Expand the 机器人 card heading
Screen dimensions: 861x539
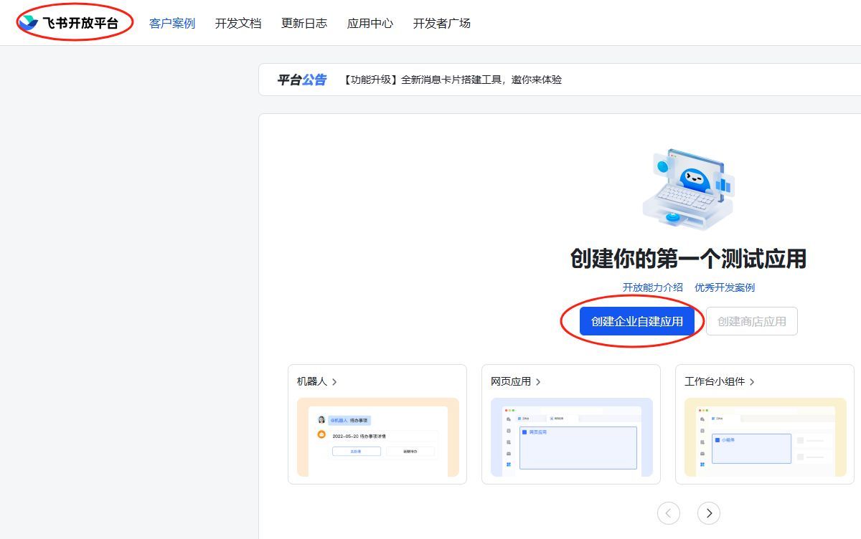pyautogui.click(x=317, y=382)
